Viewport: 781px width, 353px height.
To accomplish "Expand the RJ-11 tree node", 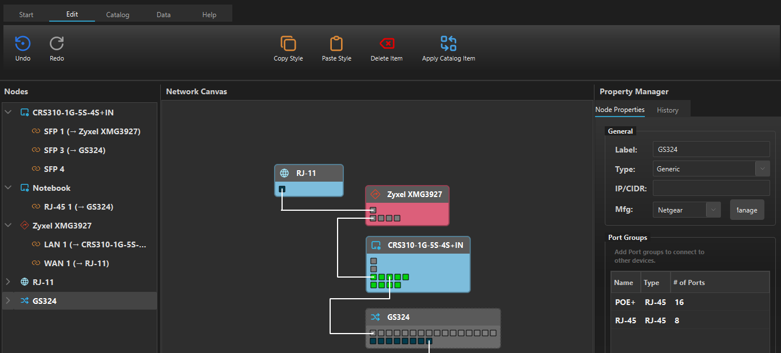I will click(8, 282).
